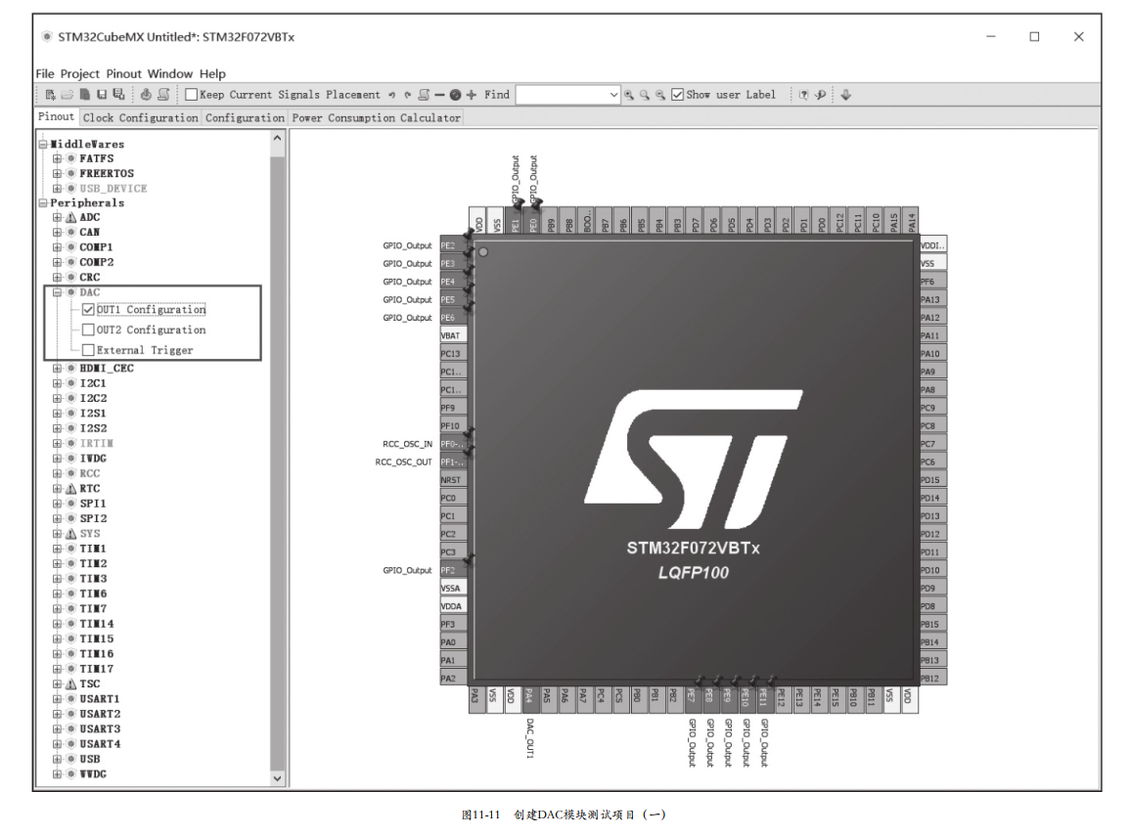Check DAC OUT2 Configuration checkbox
The width and height of the screenshot is (1130, 836).
[x=89, y=330]
